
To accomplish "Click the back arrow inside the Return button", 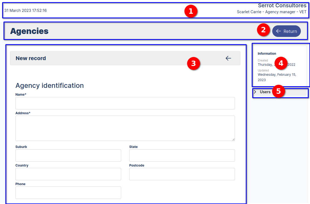I will point(278,31).
